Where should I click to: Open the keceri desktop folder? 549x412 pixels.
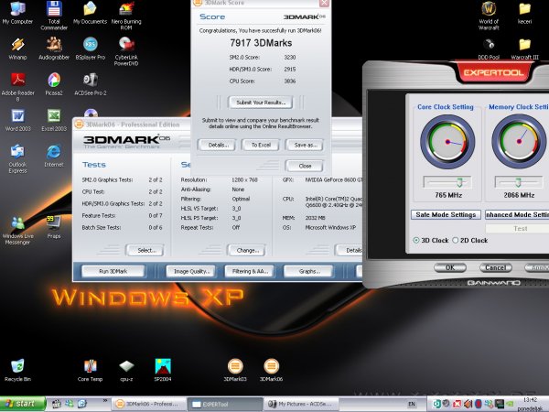pos(525,14)
